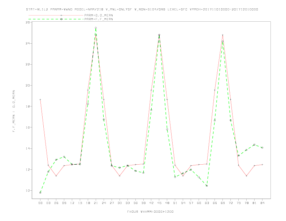Select red plus data point at hour 06
The image size is (286, 221).
point(56,176)
